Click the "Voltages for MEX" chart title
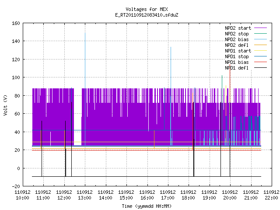Image resolution: width=280 pixels, height=210 pixels. click(147, 9)
